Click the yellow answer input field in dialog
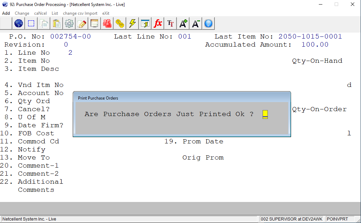This screenshot has width=361, height=223. click(x=265, y=114)
